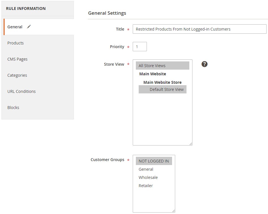Click the Store View help question icon
The image size is (268, 214).
[x=204, y=64]
